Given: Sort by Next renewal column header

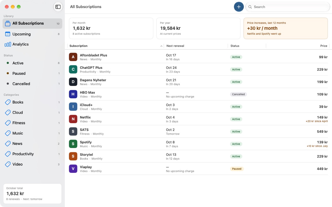Looking at the screenshot, I should coord(175,46).
